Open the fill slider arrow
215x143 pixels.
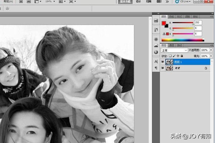[211, 56]
